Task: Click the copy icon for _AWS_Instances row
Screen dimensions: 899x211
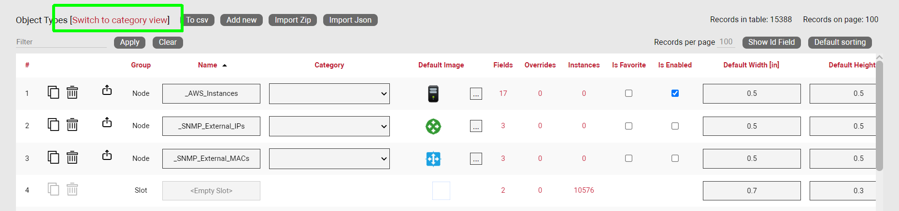Action: coord(53,92)
